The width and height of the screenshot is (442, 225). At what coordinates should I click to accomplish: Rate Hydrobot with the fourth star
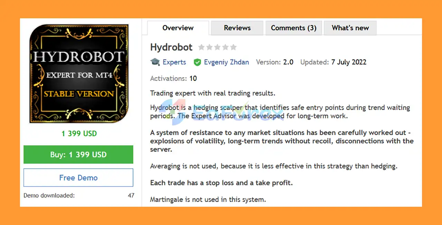coord(225,47)
